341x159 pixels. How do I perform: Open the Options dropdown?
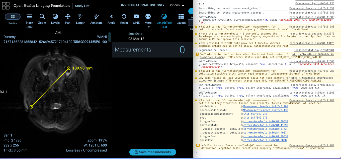(176, 5)
